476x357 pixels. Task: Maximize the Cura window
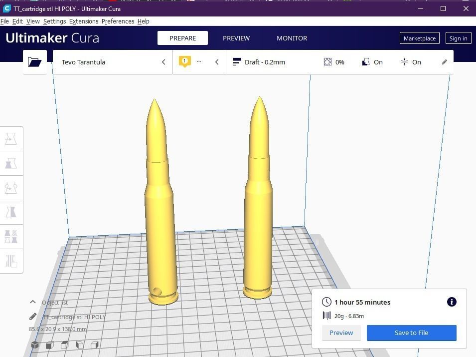443,8
